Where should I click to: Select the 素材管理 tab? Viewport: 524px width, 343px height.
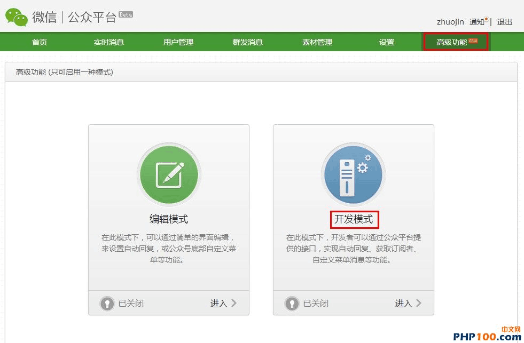317,42
